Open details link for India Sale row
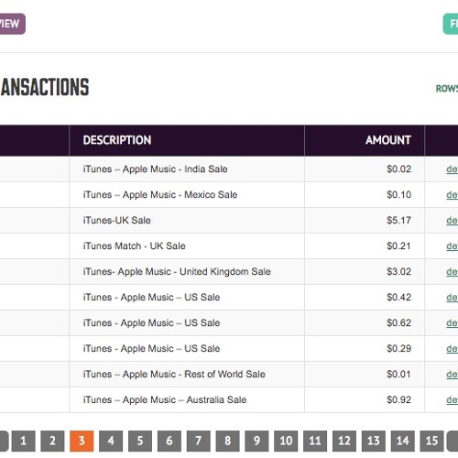Viewport: 458px width, 458px height. click(x=453, y=169)
